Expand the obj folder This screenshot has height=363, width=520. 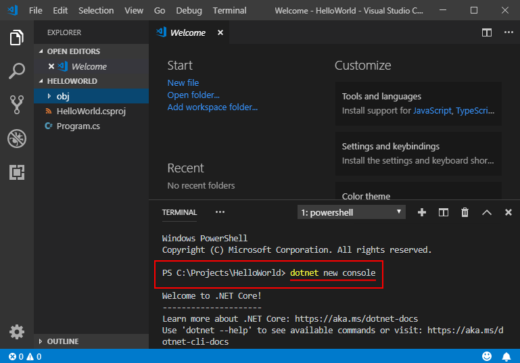(62, 96)
